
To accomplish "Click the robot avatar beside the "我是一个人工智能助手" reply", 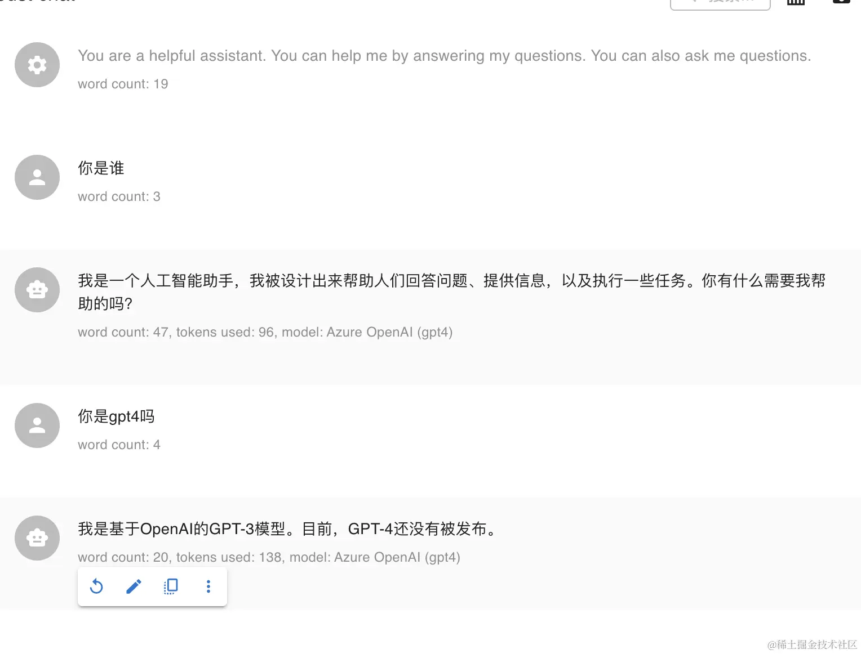I will (x=37, y=290).
